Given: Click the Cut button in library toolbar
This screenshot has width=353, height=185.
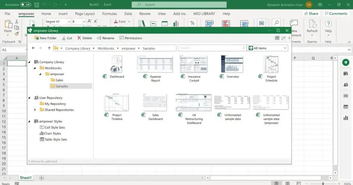Looking at the screenshot, I should pos(67,38).
